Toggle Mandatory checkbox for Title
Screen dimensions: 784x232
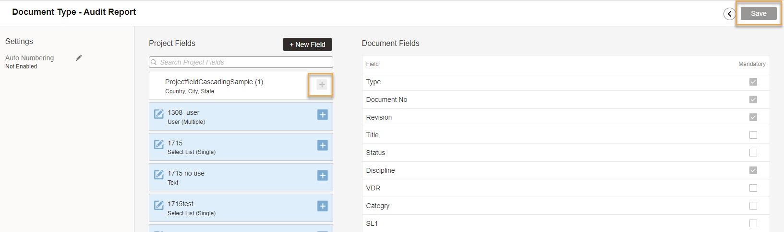753,135
